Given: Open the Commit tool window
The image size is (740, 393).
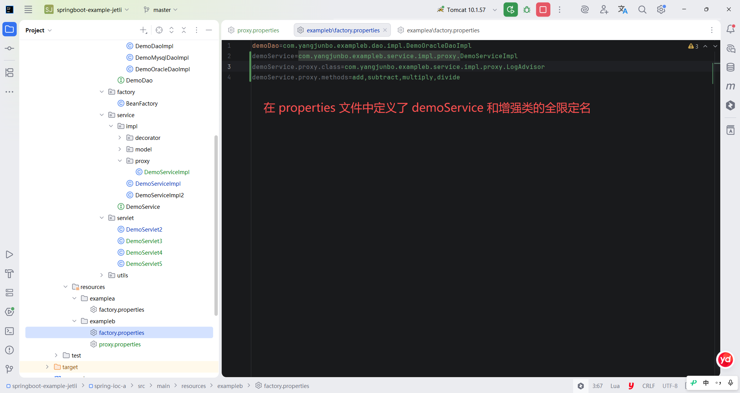Looking at the screenshot, I should click(10, 49).
